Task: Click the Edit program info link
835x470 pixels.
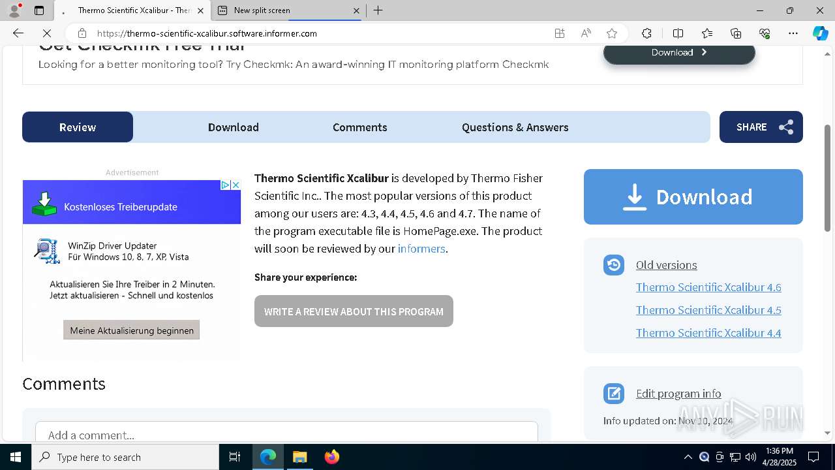Action: click(678, 394)
